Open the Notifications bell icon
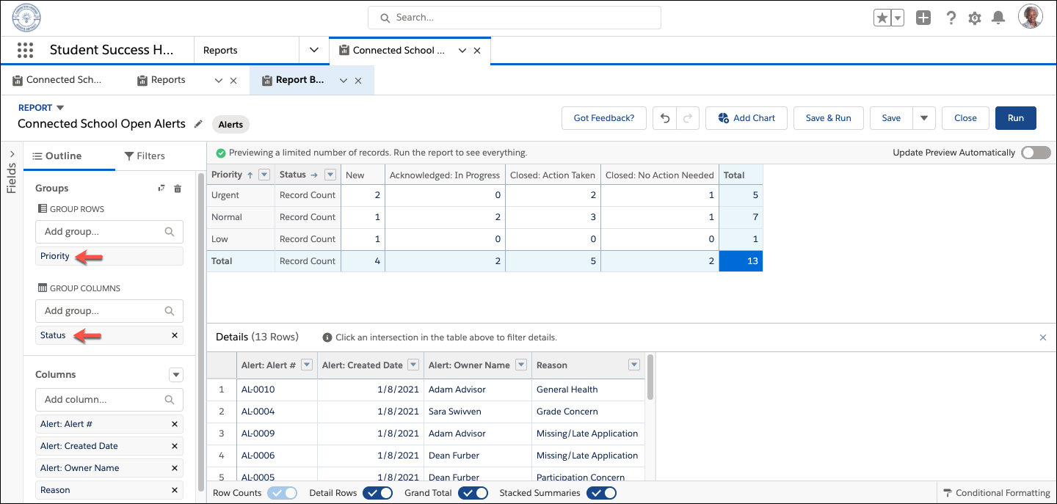Image resolution: width=1057 pixels, height=504 pixels. point(998,18)
